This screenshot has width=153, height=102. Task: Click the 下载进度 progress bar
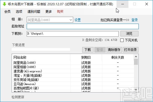pos(41,49)
